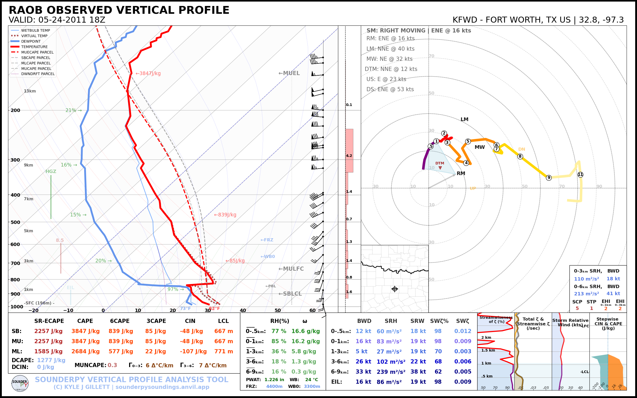Select the MW marker on the hodograph
This screenshot has width=637, height=398.
point(480,147)
